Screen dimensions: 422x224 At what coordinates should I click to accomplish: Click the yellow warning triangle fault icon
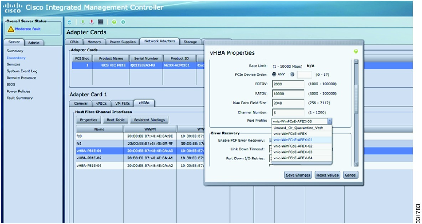click(11, 29)
